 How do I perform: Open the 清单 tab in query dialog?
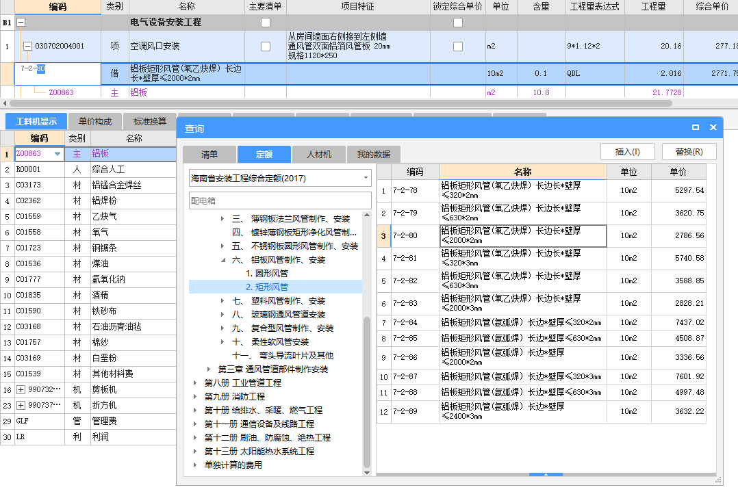(209, 155)
